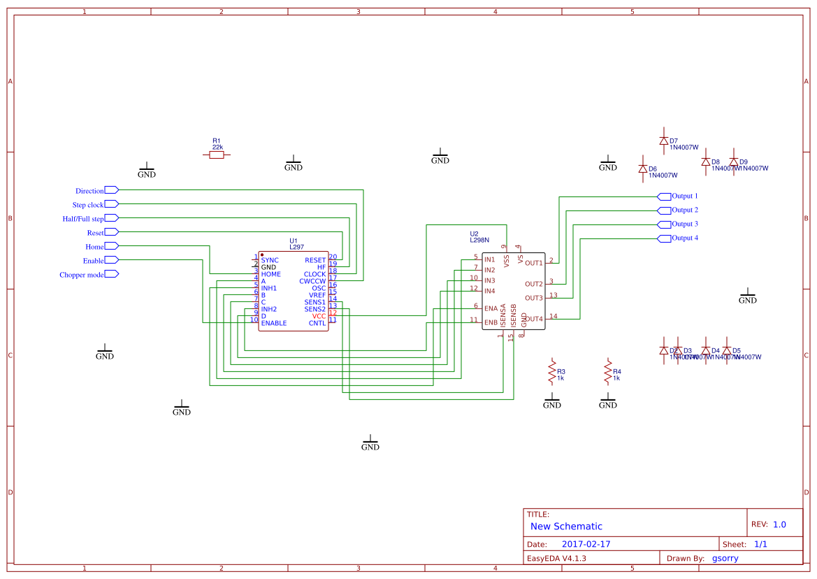The height and width of the screenshot is (579, 817).
Task: Click the ENB pin label on U2
Action: point(491,322)
